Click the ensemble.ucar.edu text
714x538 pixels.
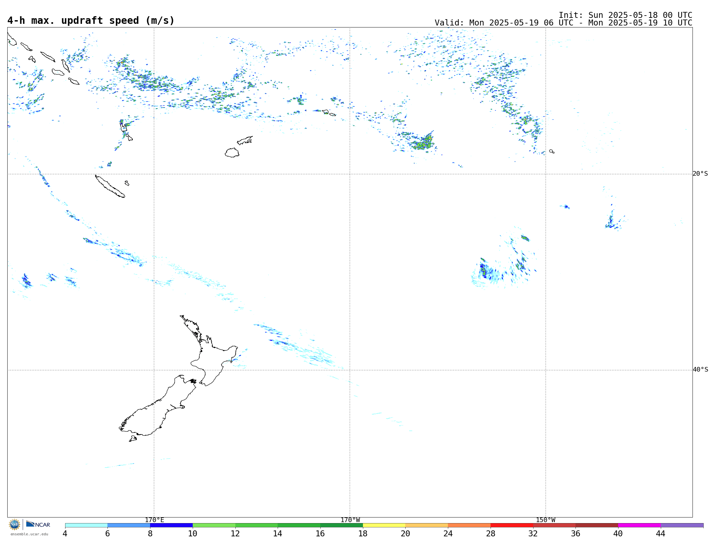(29, 534)
